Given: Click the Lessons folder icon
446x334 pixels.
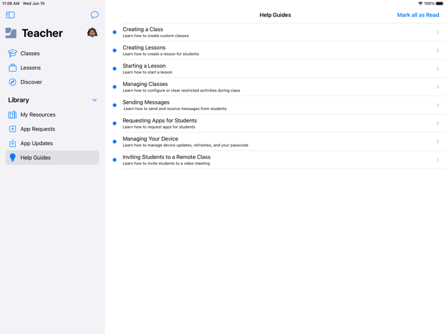Looking at the screenshot, I should point(13,67).
